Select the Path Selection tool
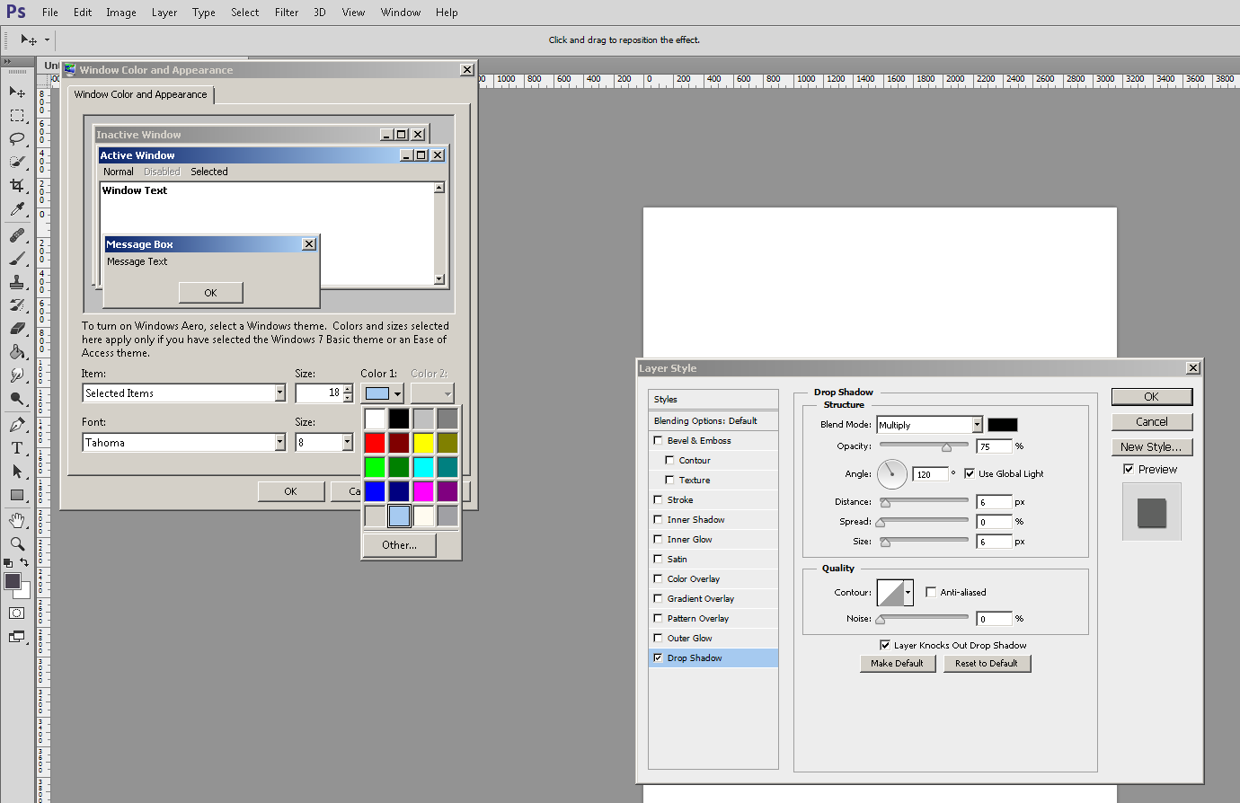Screen dimensions: 1240x803 click(17, 471)
